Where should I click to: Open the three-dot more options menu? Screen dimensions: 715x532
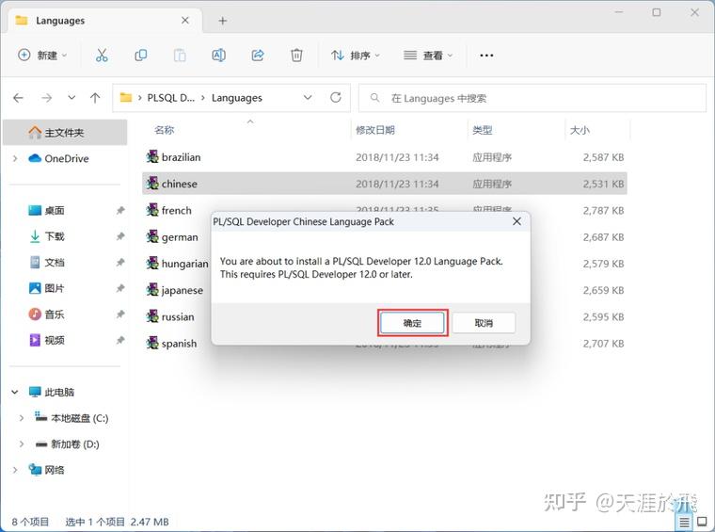pos(486,56)
